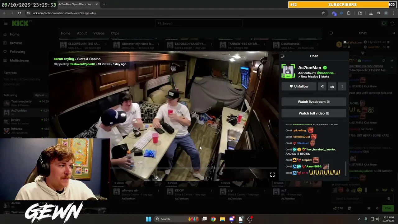Image resolution: width=398 pixels, height=224 pixels.
Task: Go to Home in Kick sidebar
Action: coord(15,34)
